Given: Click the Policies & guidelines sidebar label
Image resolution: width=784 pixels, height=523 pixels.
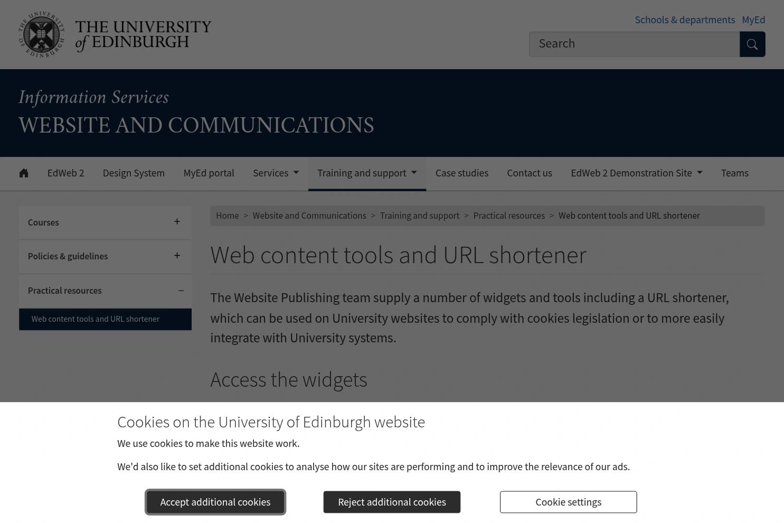Looking at the screenshot, I should tap(68, 256).
